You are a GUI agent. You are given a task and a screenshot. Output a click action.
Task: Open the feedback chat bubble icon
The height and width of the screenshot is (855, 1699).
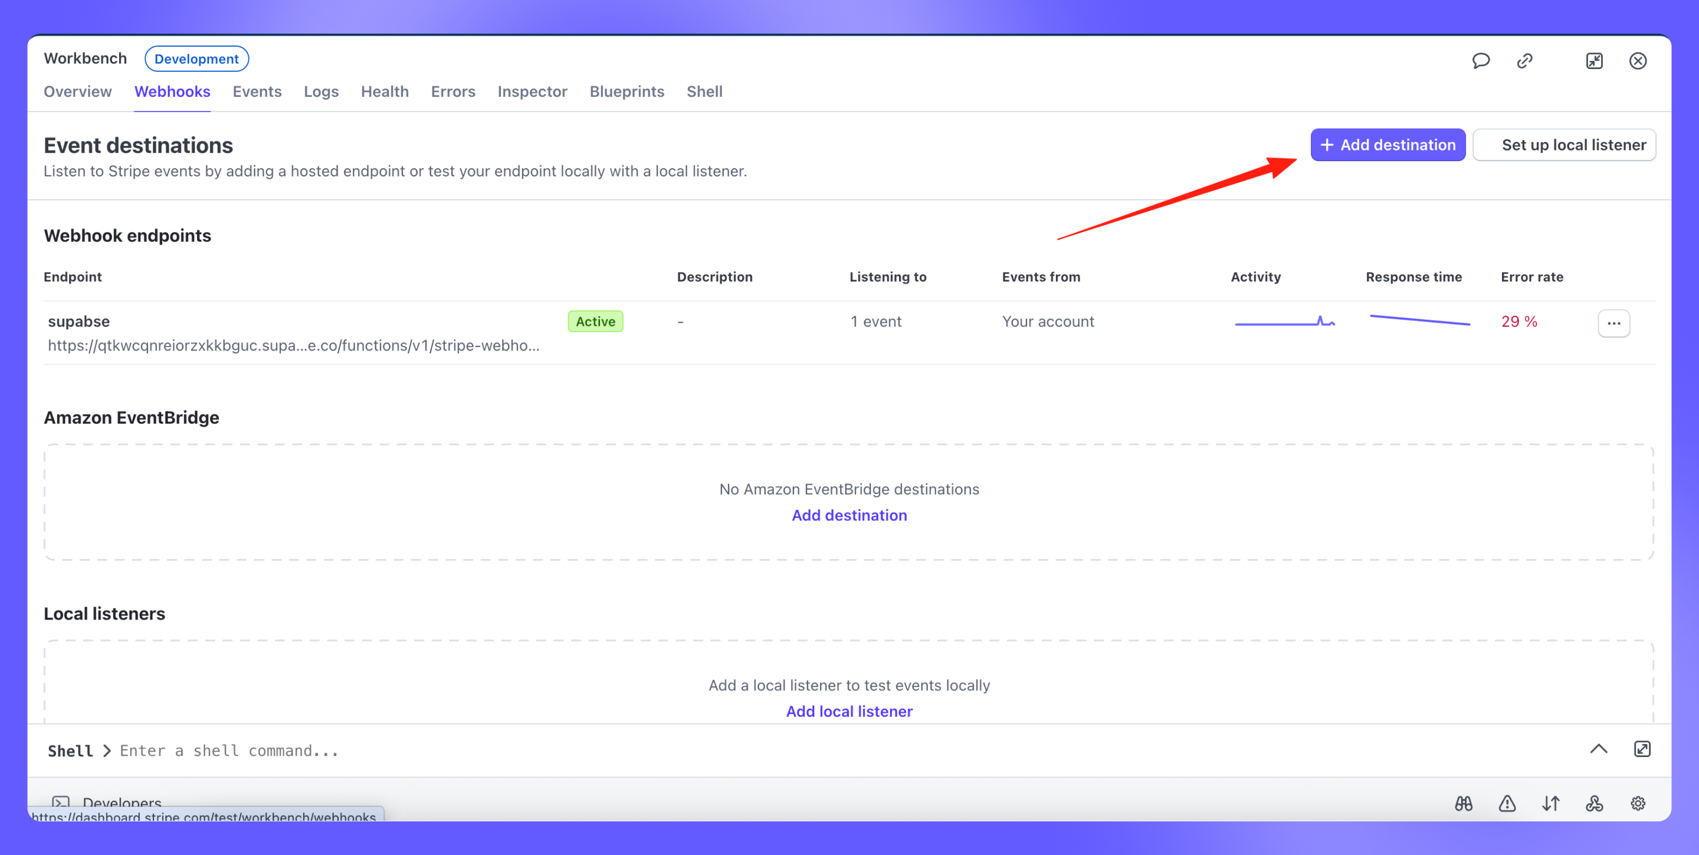pyautogui.click(x=1481, y=61)
